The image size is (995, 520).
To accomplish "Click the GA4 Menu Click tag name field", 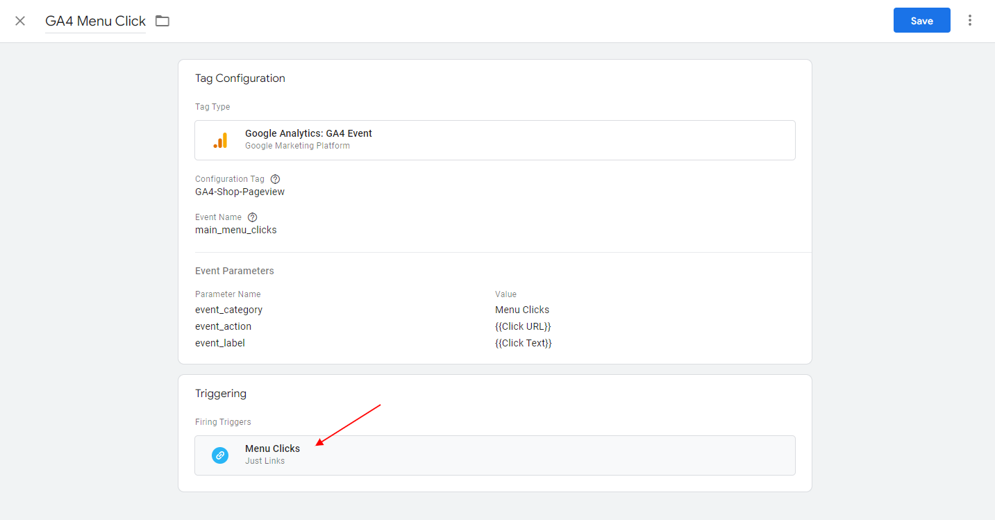I will coord(95,21).
